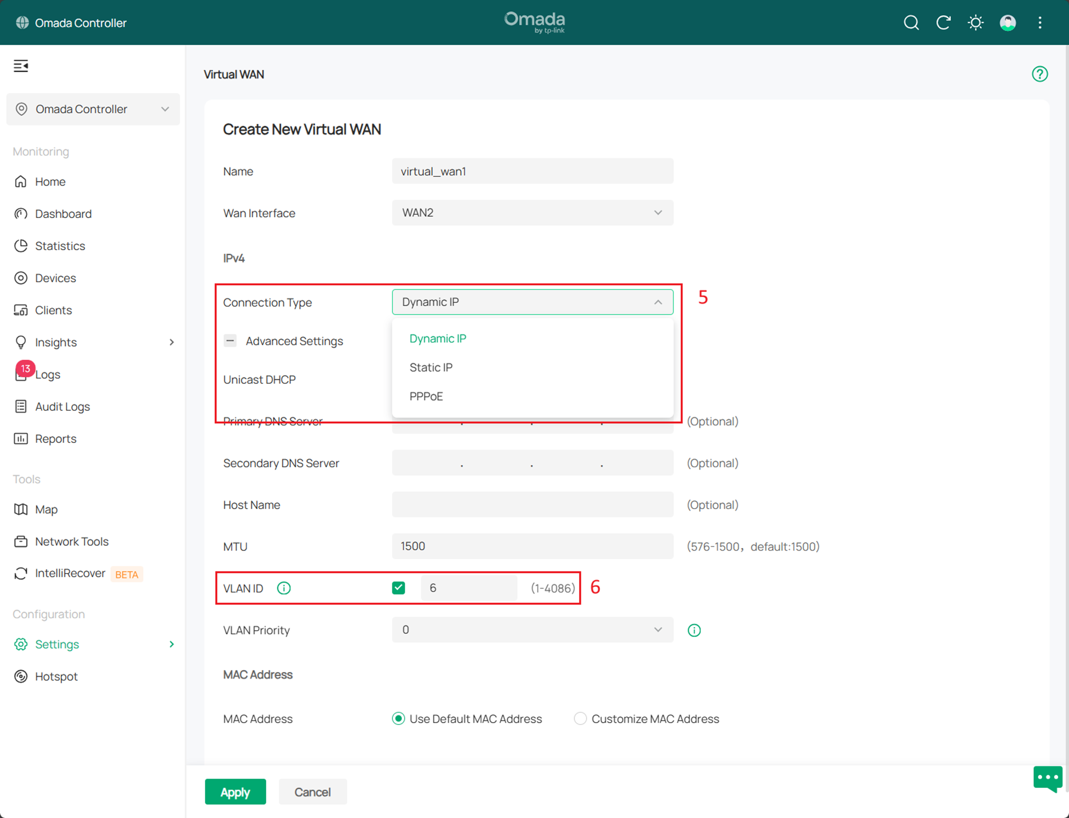Click the Reports chart icon
The height and width of the screenshot is (818, 1069).
(21, 439)
